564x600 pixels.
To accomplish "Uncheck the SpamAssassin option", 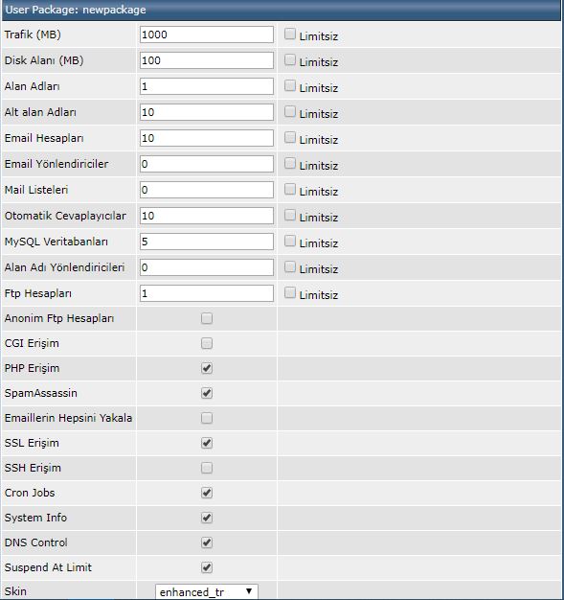I will 207,393.
